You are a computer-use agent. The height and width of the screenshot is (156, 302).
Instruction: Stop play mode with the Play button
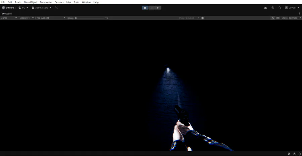tap(145, 8)
